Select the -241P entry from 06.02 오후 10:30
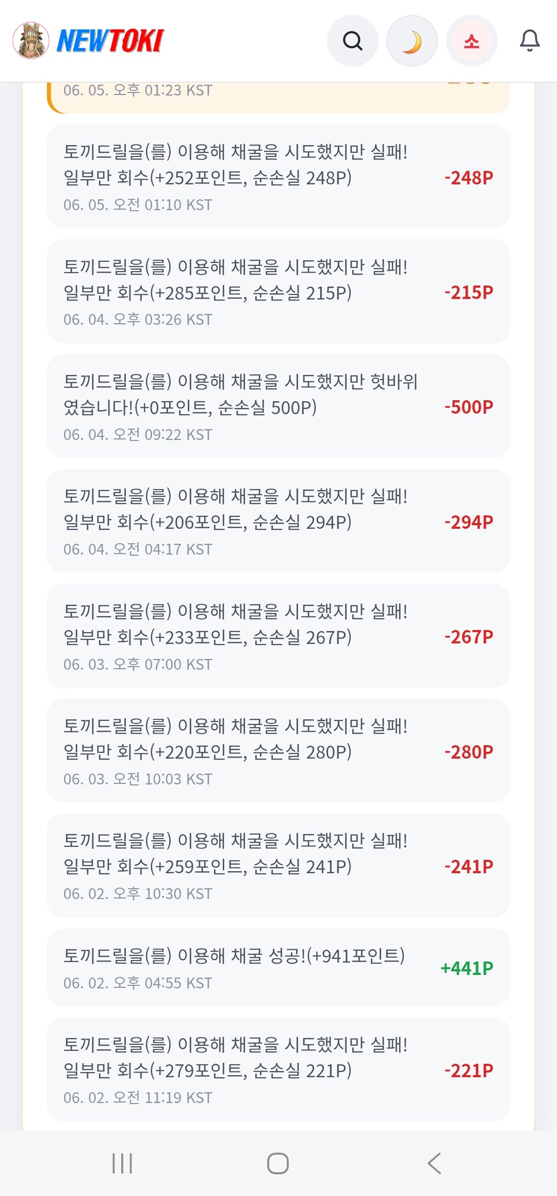This screenshot has width=557, height=1196. [x=278, y=865]
